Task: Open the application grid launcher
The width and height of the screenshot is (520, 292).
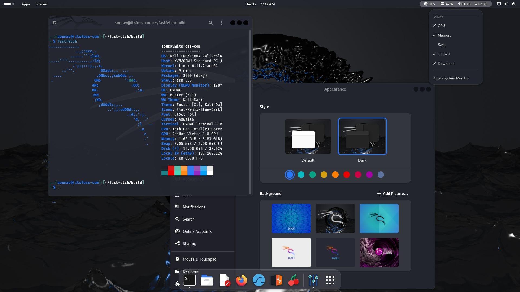Action: [330, 280]
